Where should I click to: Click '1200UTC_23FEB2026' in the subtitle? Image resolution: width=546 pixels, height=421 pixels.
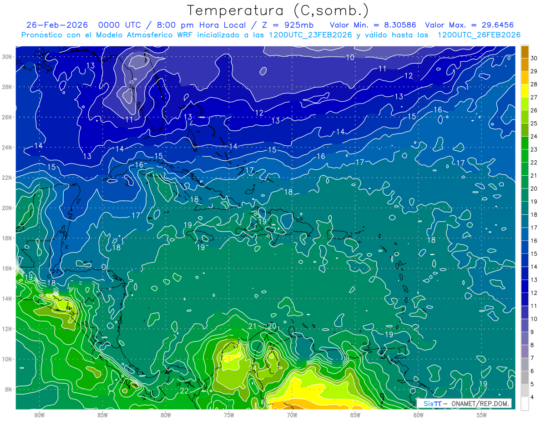click(x=310, y=35)
